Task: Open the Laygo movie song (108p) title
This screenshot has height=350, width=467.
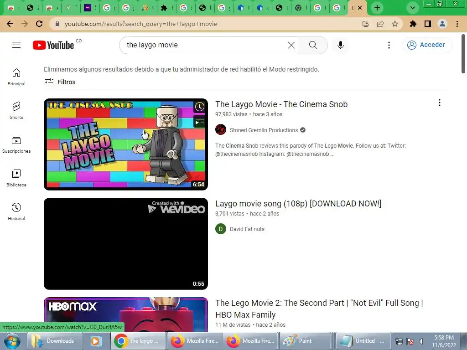Action: [298, 204]
